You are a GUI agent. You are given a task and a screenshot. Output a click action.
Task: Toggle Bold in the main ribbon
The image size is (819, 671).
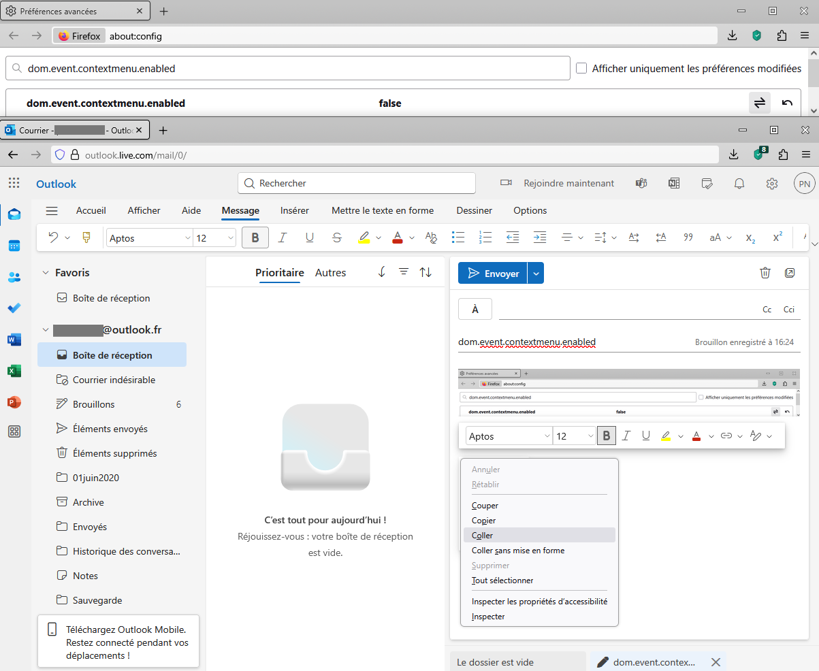pyautogui.click(x=255, y=238)
